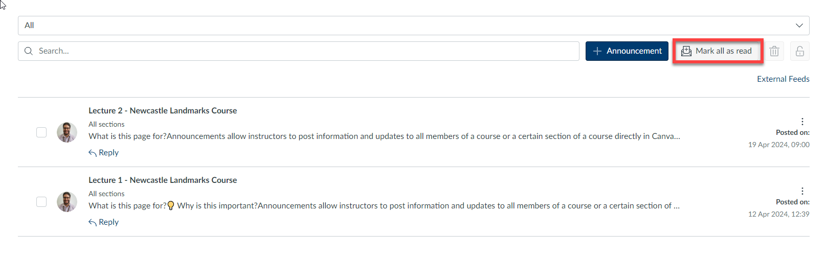This screenshot has height=258, width=826.
Task: Focus the Search announcements field
Action: 307,51
